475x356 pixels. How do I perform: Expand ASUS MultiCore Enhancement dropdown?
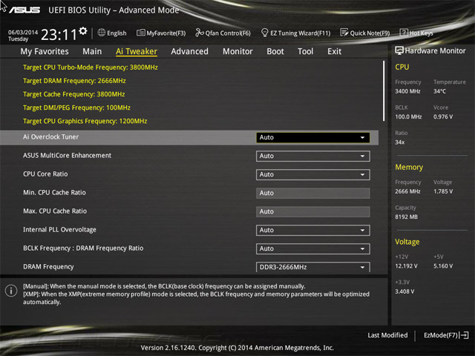tap(313, 156)
